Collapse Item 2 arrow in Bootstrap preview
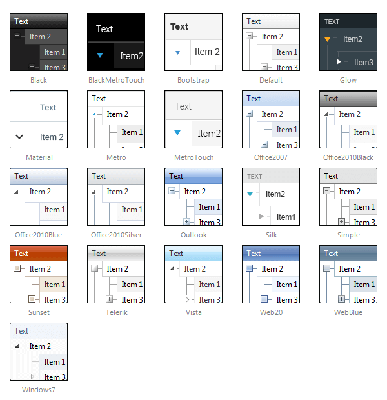Image resolution: width=387 pixels, height=400 pixels. pos(178,53)
